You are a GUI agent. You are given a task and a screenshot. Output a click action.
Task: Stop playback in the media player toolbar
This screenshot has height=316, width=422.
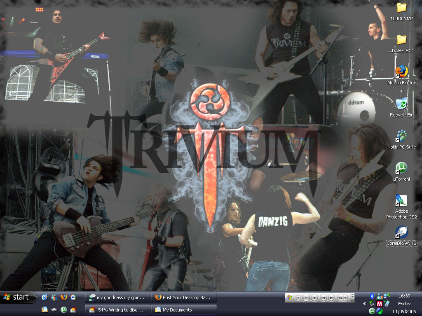tap(314, 298)
